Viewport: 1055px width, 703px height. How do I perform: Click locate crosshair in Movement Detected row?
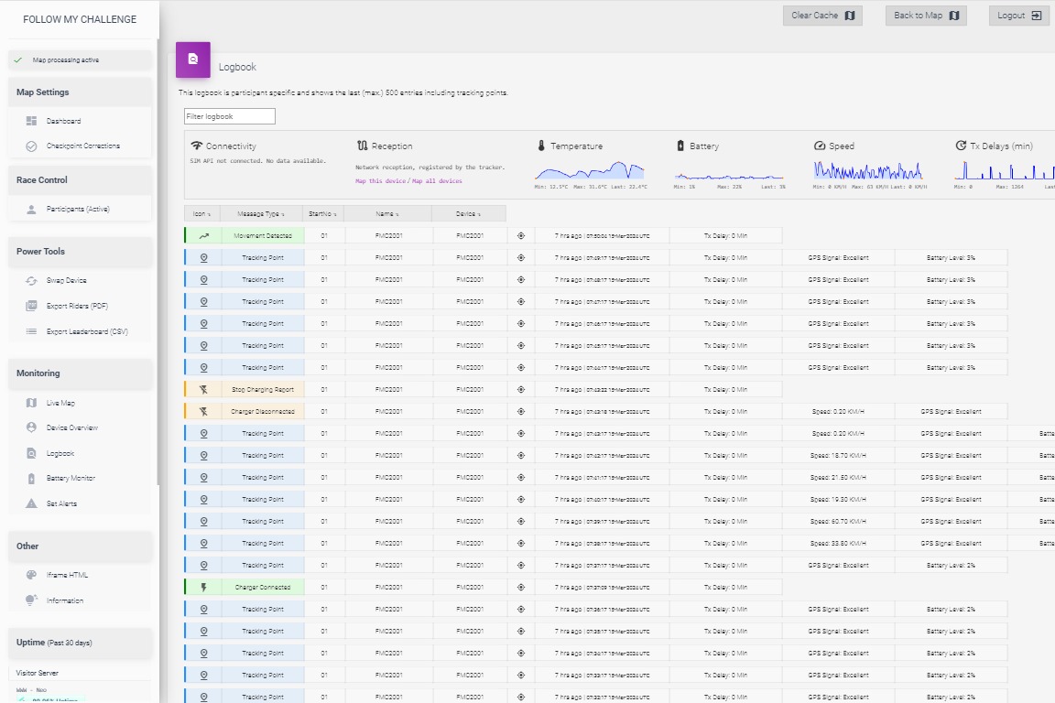pos(521,236)
